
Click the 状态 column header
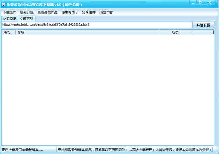175,32
